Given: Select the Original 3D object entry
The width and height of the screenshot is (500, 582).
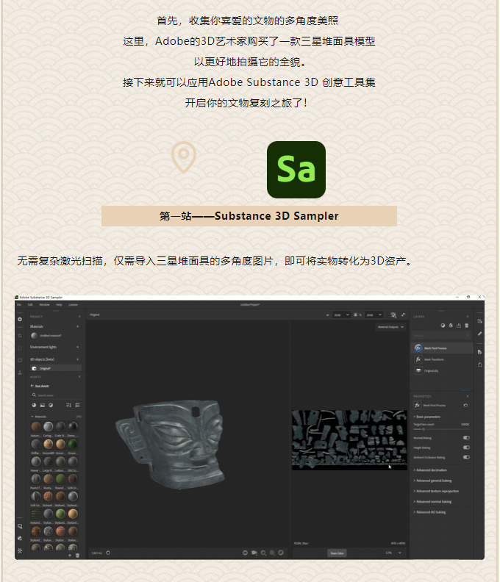Looking at the screenshot, I should 55,368.
